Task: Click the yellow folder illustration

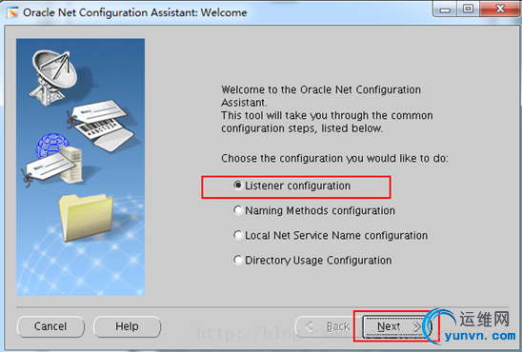Action: (x=86, y=218)
